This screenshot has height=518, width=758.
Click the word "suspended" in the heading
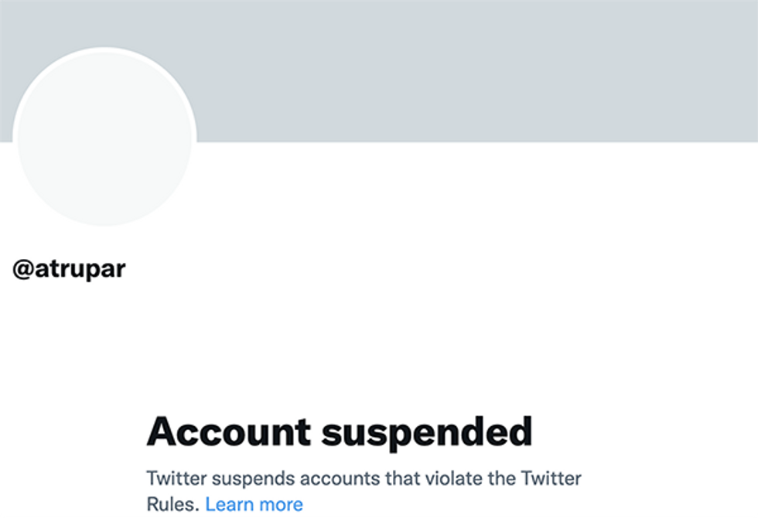[427, 431]
